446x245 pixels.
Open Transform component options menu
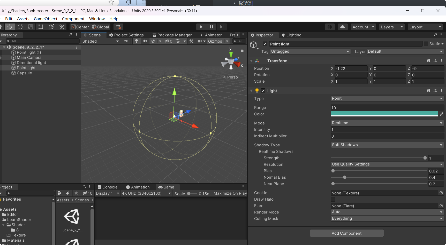point(442,61)
